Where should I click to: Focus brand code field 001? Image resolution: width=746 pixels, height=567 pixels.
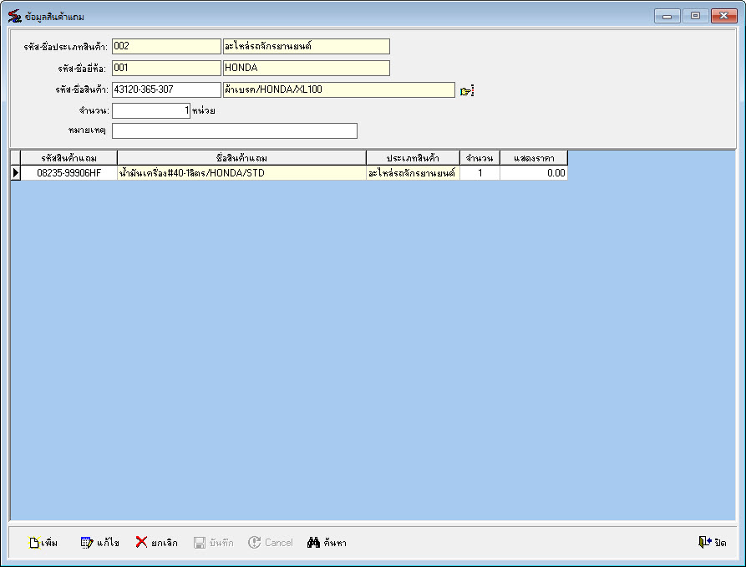coord(166,68)
